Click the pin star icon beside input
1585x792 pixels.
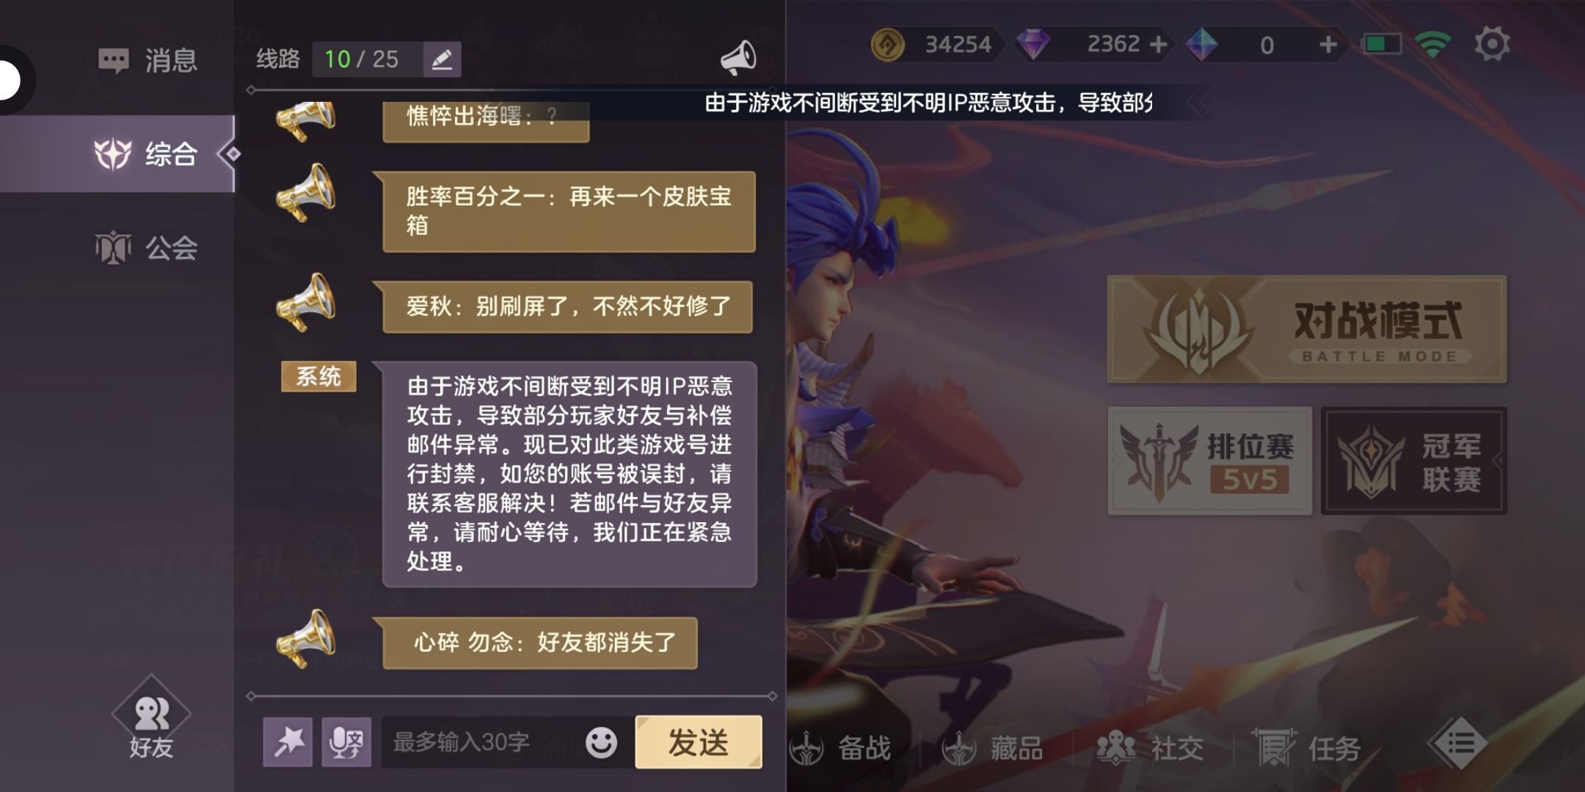pos(288,742)
